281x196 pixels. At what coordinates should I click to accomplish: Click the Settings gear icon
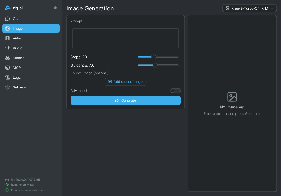(7, 87)
